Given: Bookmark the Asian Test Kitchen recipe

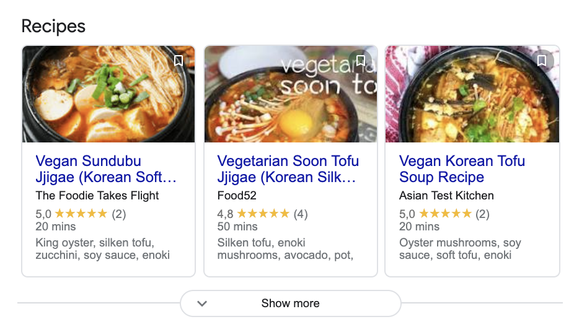Looking at the screenshot, I should [x=542, y=61].
